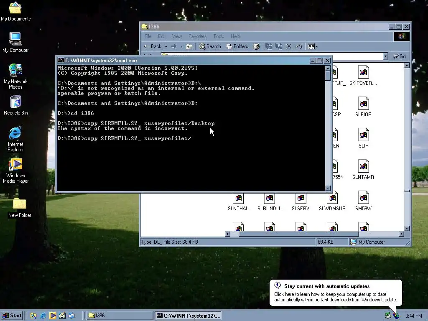Screen dimensions: 428x321
Task: Select My Computer desktop icon
Action: click(15, 42)
